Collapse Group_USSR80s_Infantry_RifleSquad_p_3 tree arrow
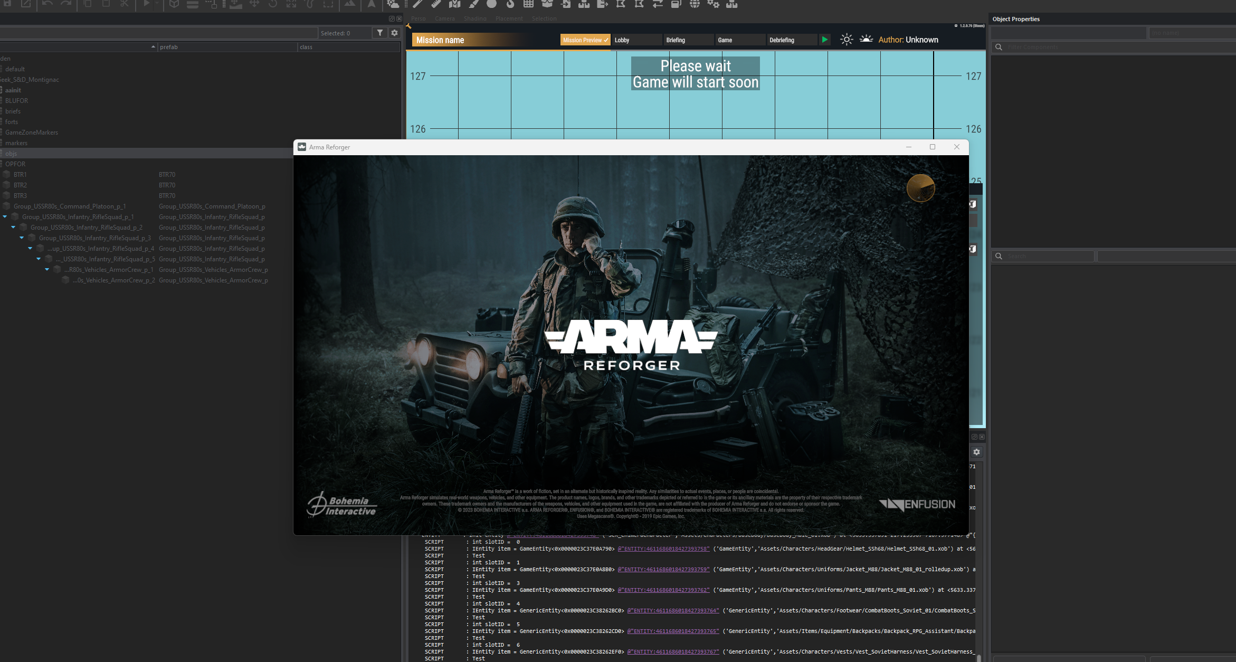This screenshot has width=1236, height=662. click(22, 238)
